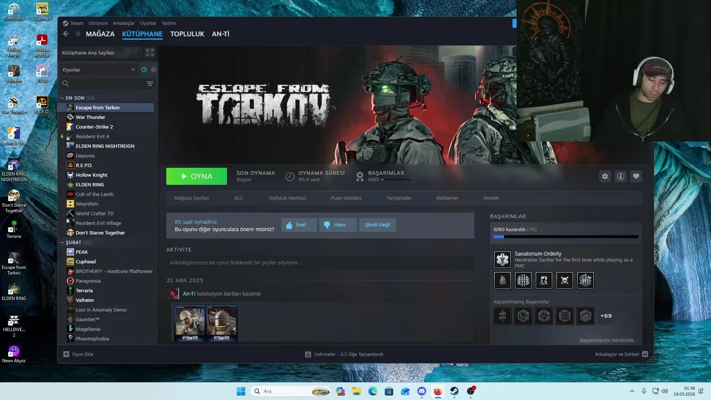This screenshot has width=711, height=400.
Task: Launch the game with OYNA button
Action: click(x=197, y=176)
